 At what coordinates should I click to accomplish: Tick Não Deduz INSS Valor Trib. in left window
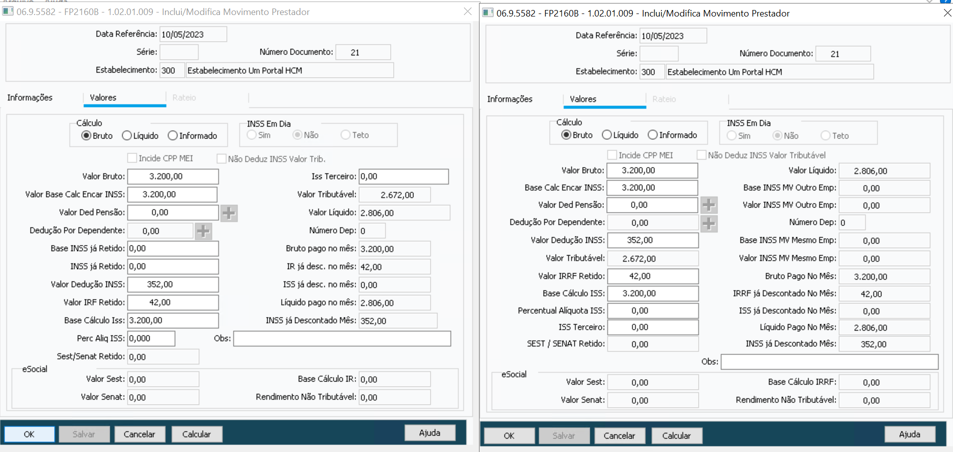click(221, 158)
